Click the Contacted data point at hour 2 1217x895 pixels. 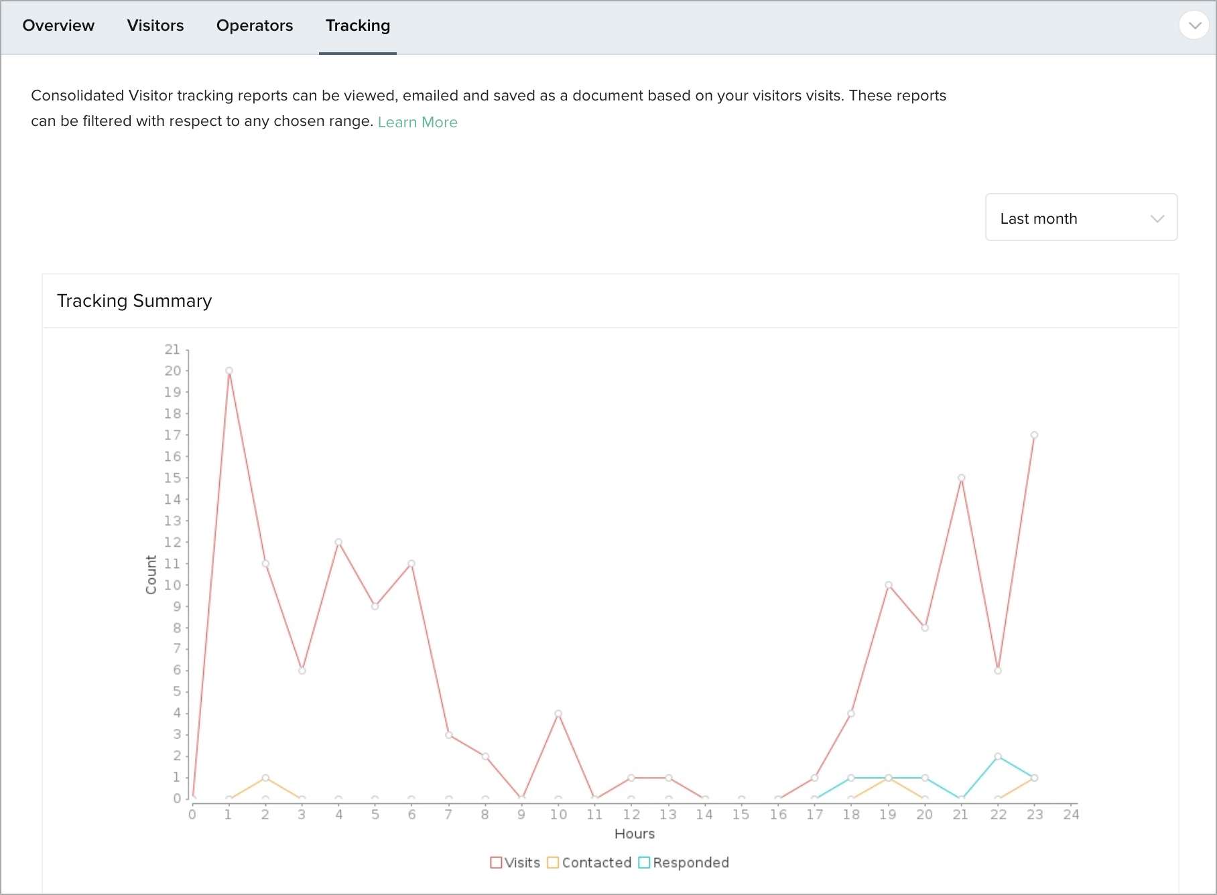[265, 778]
